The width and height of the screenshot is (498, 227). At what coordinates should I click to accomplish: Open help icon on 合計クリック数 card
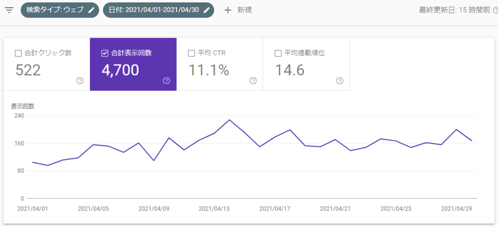80,81
